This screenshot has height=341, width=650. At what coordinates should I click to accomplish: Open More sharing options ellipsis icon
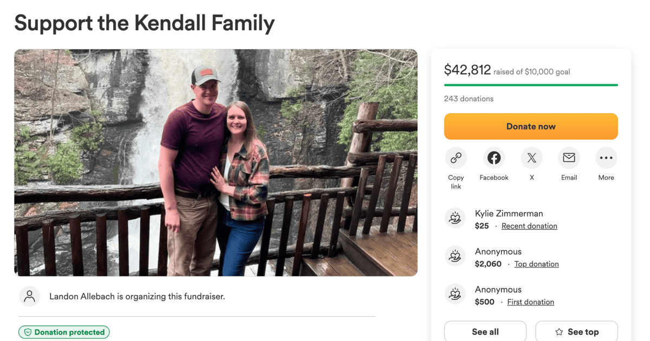(x=606, y=158)
